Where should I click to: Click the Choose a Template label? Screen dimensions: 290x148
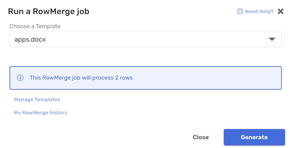point(35,26)
